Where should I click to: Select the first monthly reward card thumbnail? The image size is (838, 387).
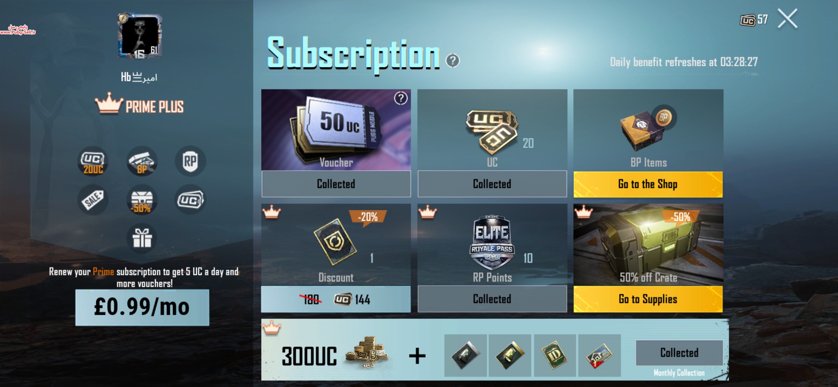466,355
